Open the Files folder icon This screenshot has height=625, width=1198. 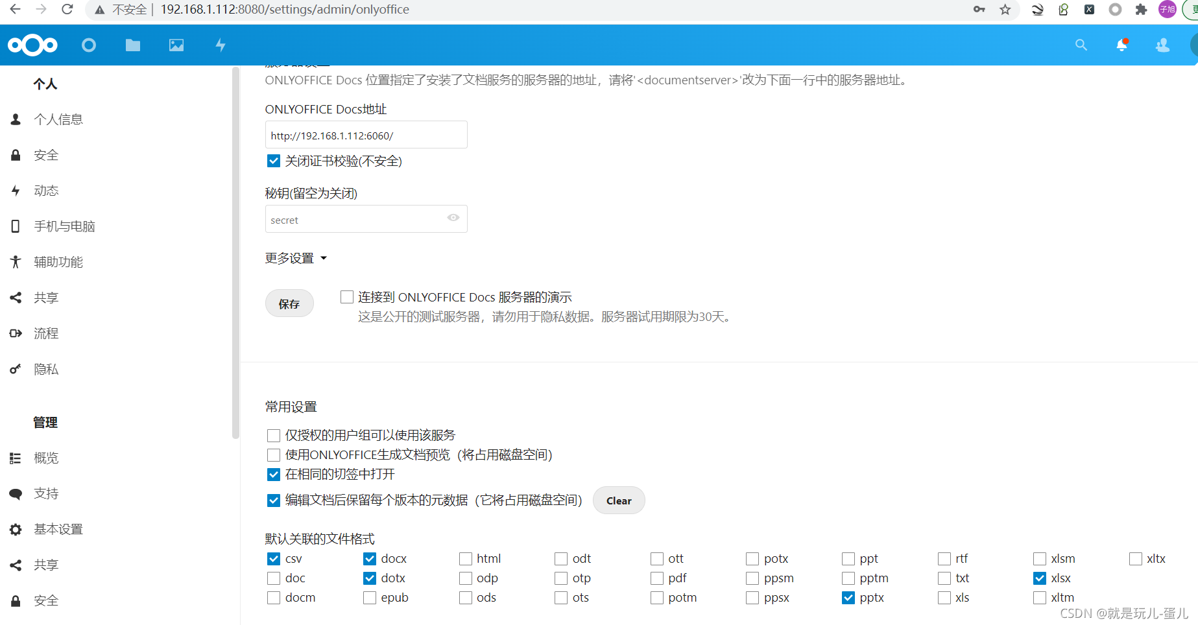tap(133, 45)
